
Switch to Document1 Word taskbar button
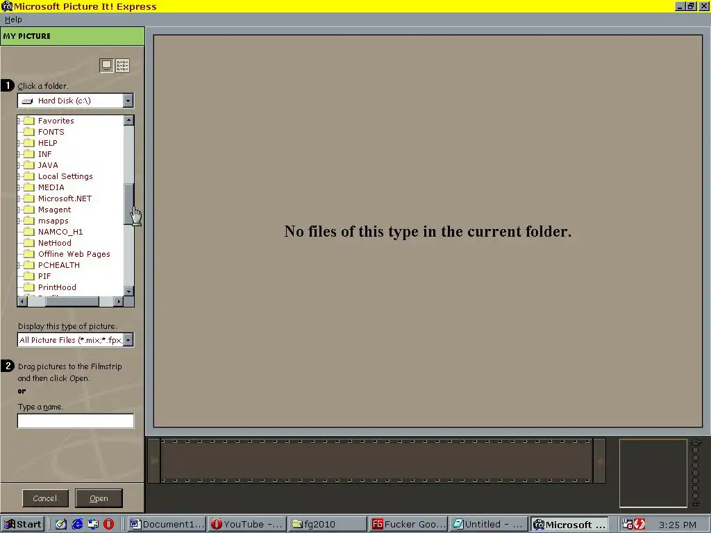pyautogui.click(x=167, y=525)
